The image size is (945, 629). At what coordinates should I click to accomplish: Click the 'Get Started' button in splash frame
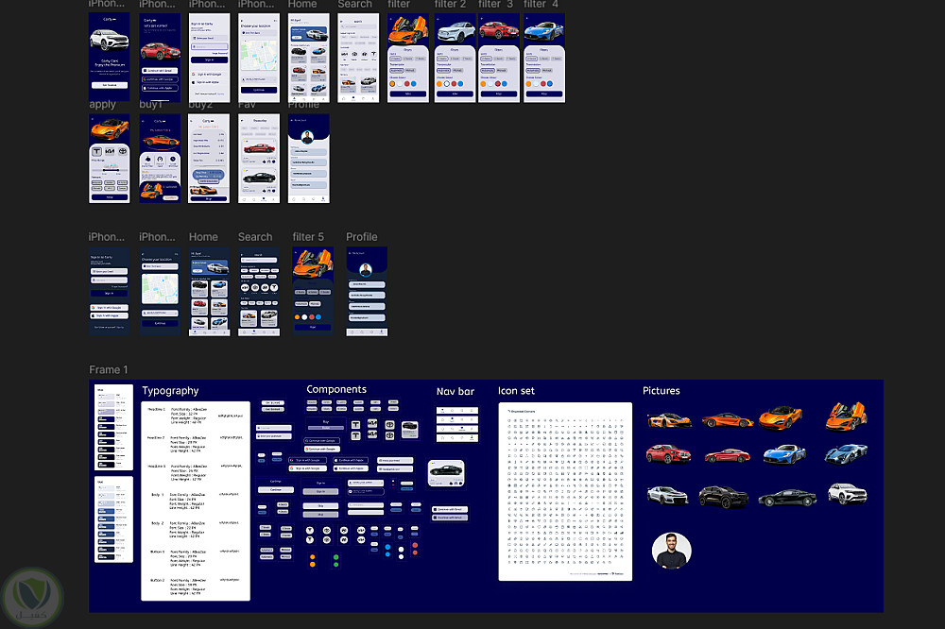(x=109, y=85)
